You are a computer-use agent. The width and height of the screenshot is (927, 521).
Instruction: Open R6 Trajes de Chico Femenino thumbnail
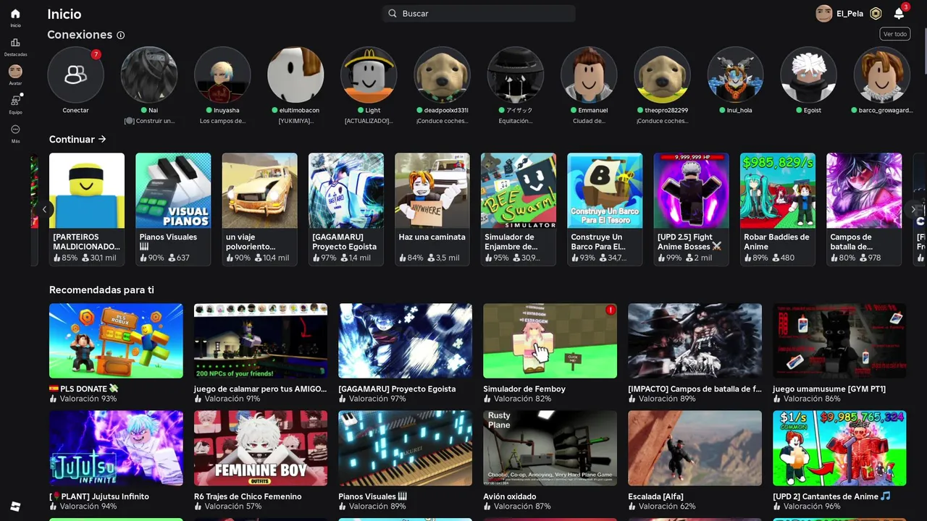coord(261,448)
